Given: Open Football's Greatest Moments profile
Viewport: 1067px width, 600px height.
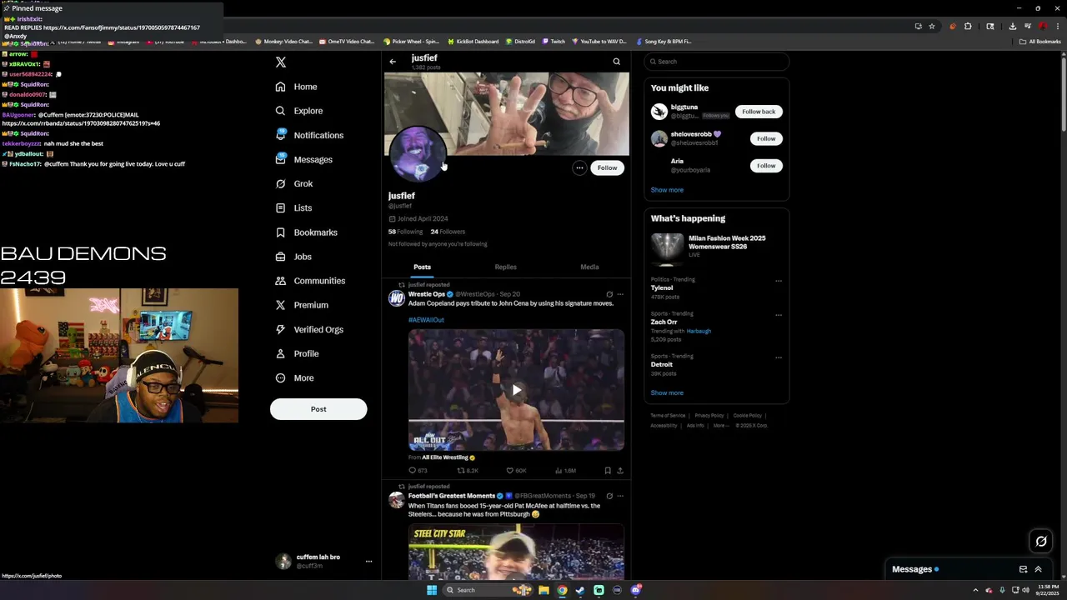Looking at the screenshot, I should [452, 496].
